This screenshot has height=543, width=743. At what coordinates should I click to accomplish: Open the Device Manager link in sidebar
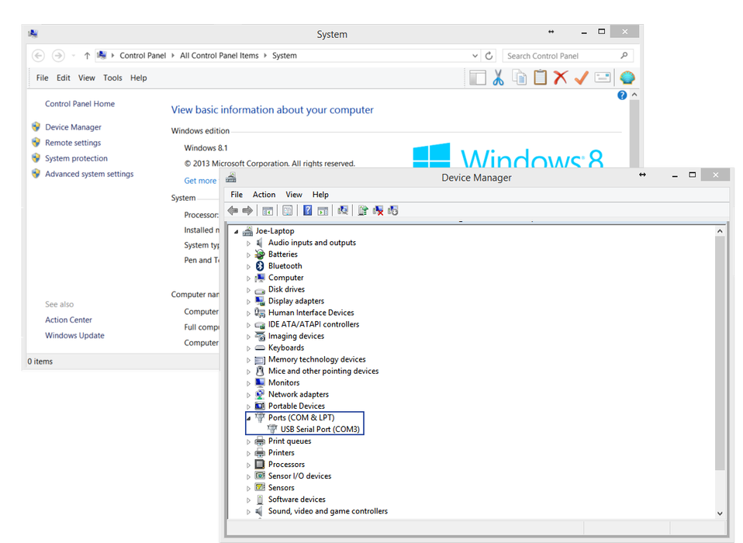click(x=73, y=127)
